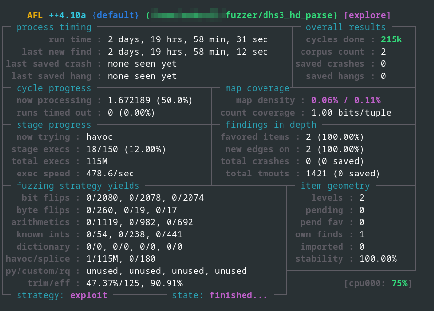Select the '{default}' label in header
434x311 pixels.
[116, 15]
